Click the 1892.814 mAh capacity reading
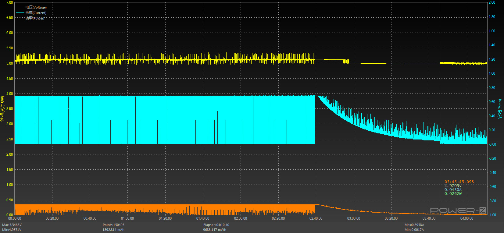 pyautogui.click(x=113, y=230)
